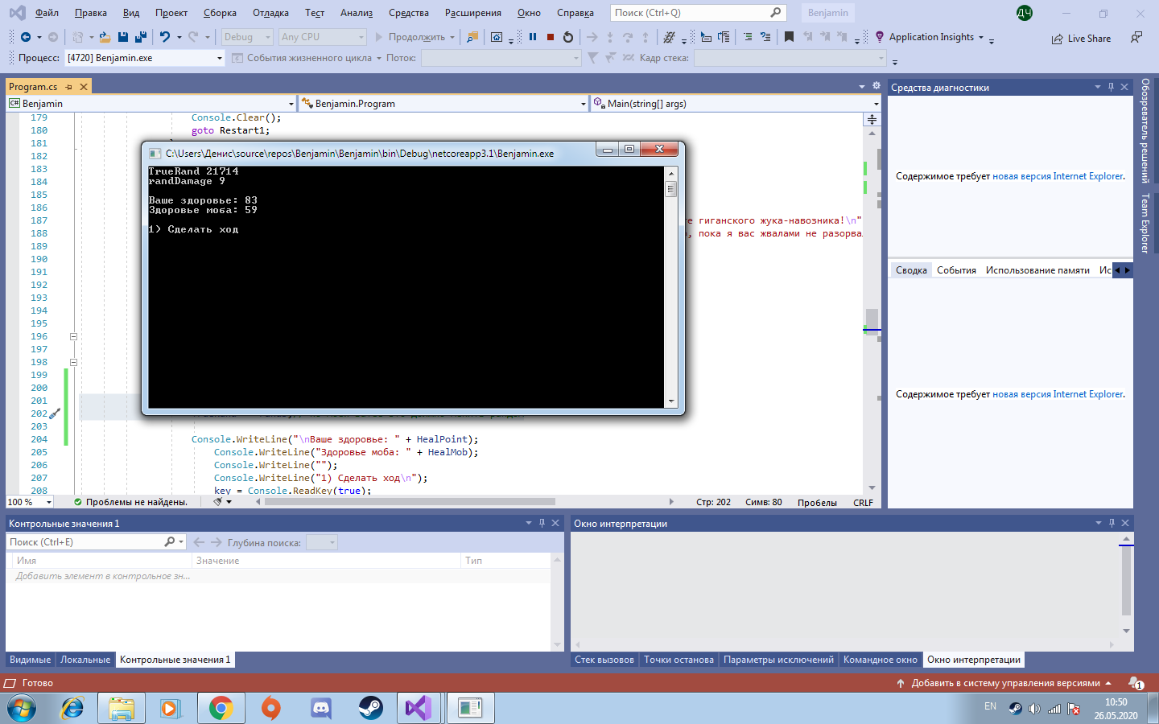Toggle pin on the Program.cs tab
Screen dimensions: 1159x724
point(69,87)
